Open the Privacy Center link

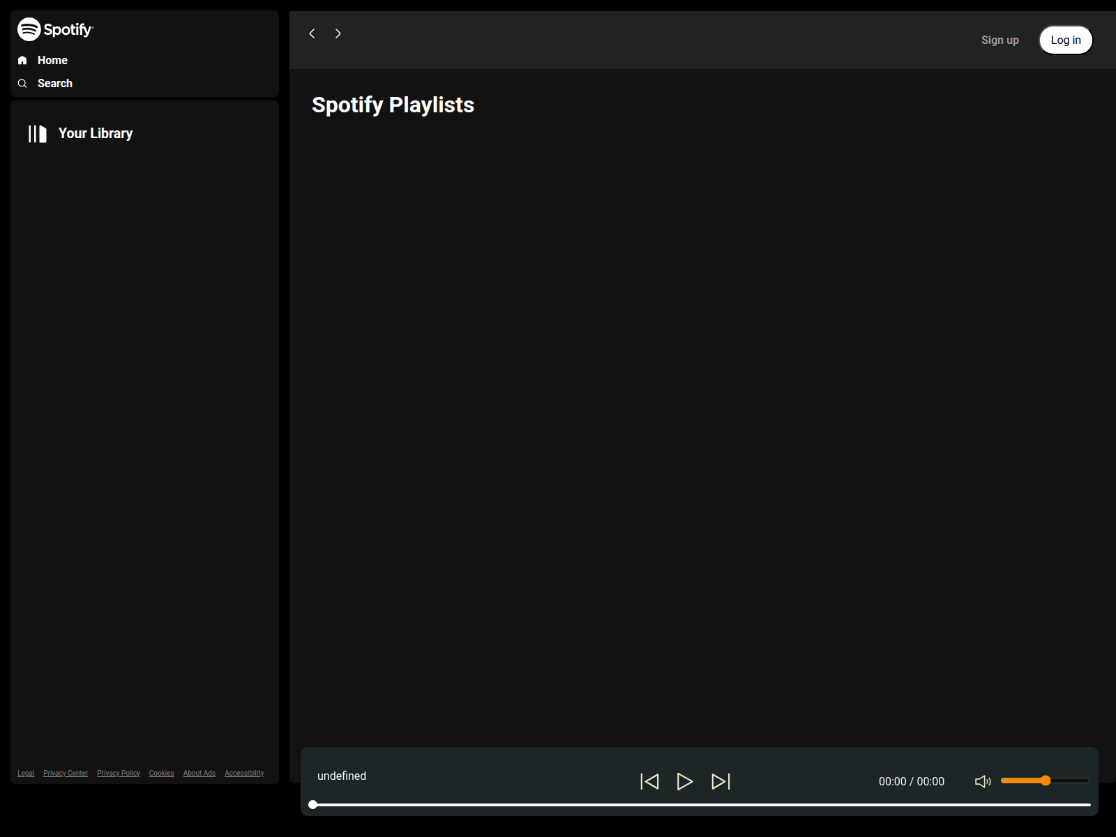tap(66, 773)
